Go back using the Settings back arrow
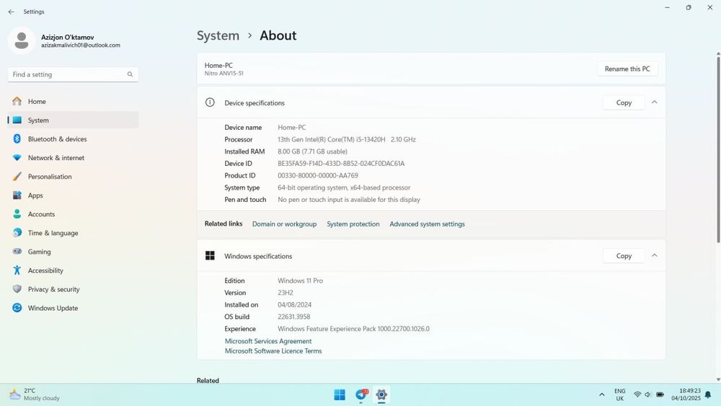721x406 pixels. click(11, 12)
